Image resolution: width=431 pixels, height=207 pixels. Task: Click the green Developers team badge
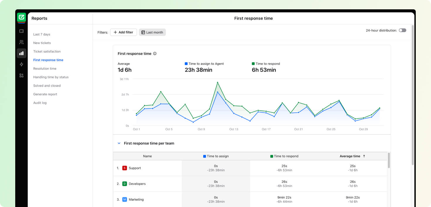point(124,184)
